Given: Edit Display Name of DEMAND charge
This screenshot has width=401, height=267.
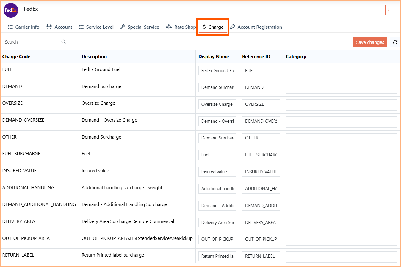Looking at the screenshot, I should [x=217, y=87].
